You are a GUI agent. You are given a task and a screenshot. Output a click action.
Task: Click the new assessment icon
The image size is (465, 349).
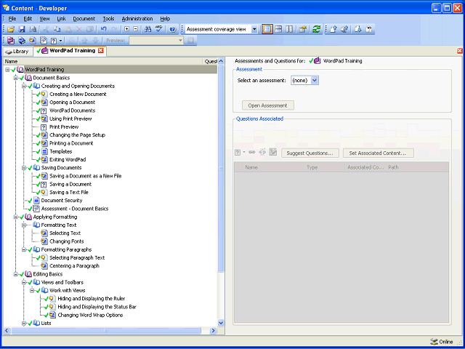(44, 41)
